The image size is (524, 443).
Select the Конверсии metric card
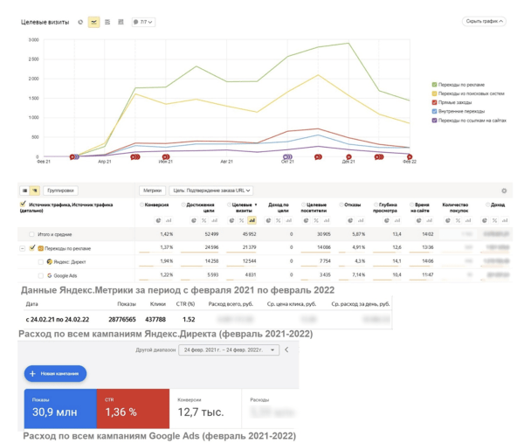coord(205,409)
